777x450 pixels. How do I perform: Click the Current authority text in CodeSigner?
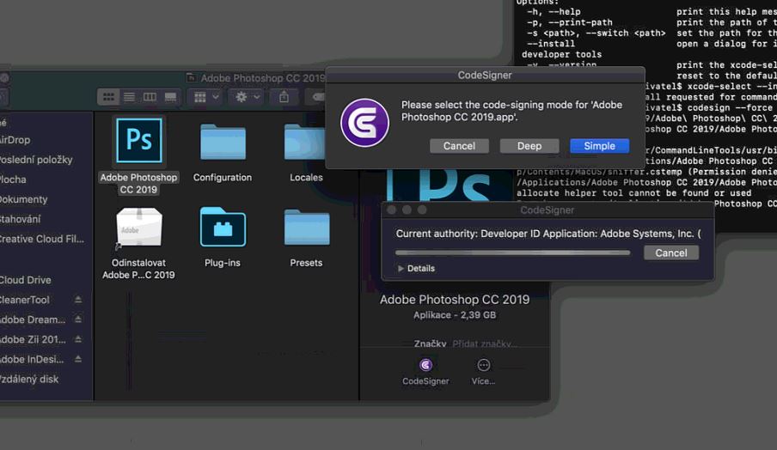coord(548,234)
